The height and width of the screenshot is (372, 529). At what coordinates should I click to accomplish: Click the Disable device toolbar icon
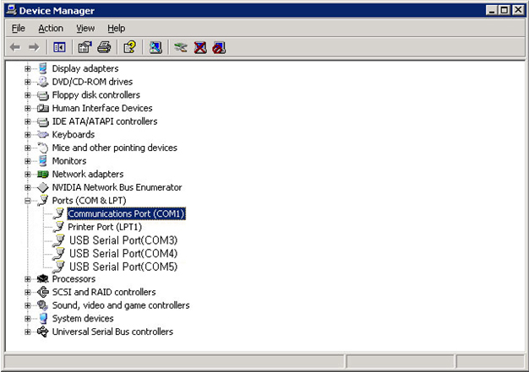[x=219, y=47]
